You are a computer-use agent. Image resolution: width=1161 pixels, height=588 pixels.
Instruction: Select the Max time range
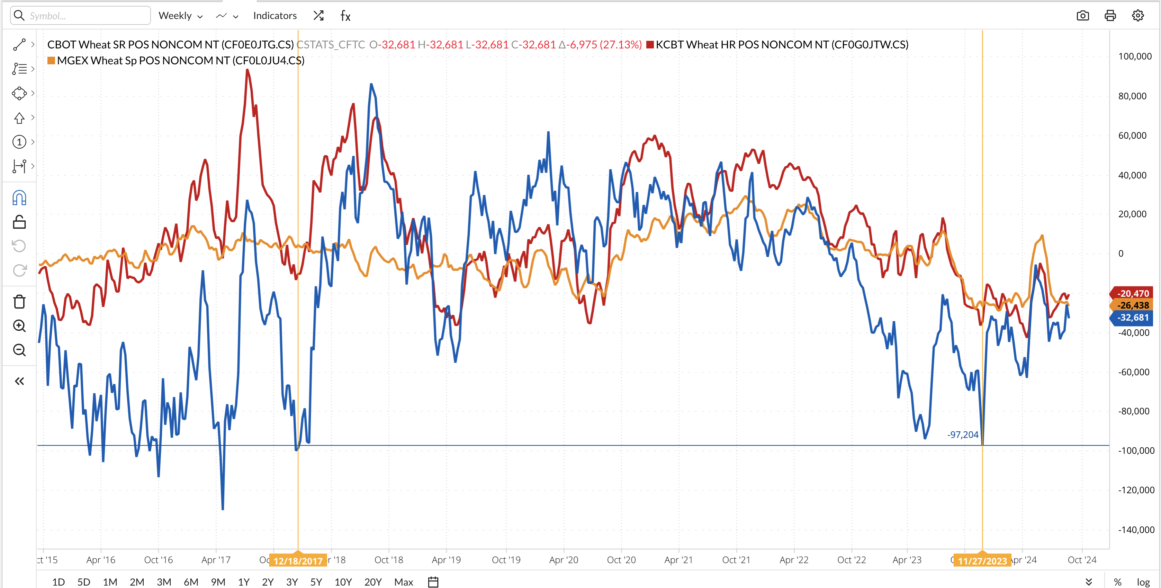pos(403,582)
